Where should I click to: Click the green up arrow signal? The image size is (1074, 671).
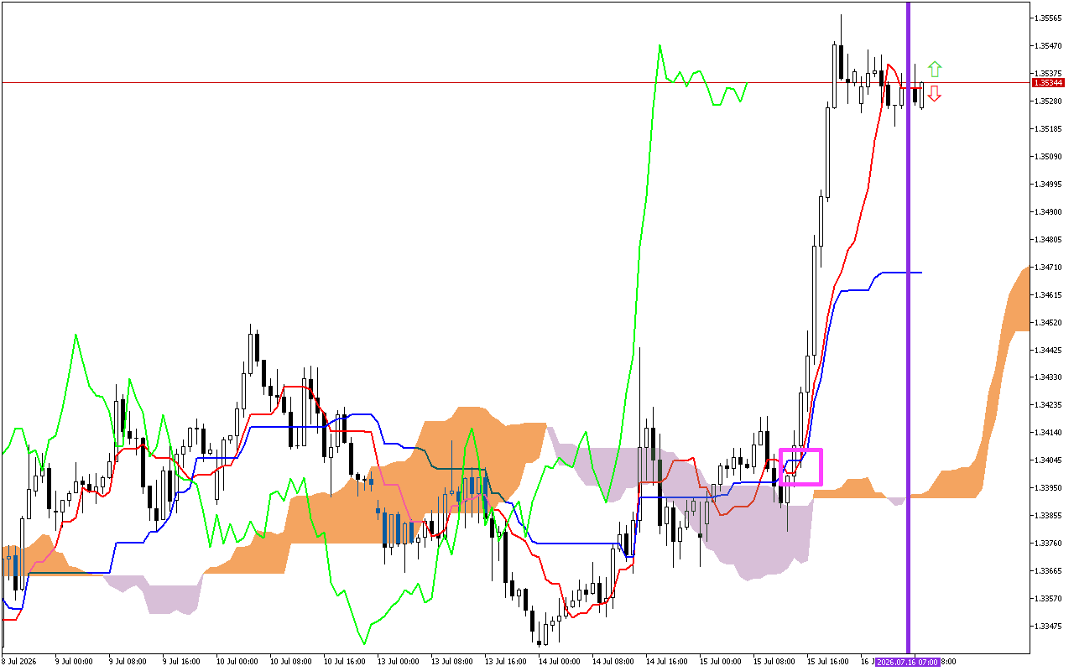point(935,69)
